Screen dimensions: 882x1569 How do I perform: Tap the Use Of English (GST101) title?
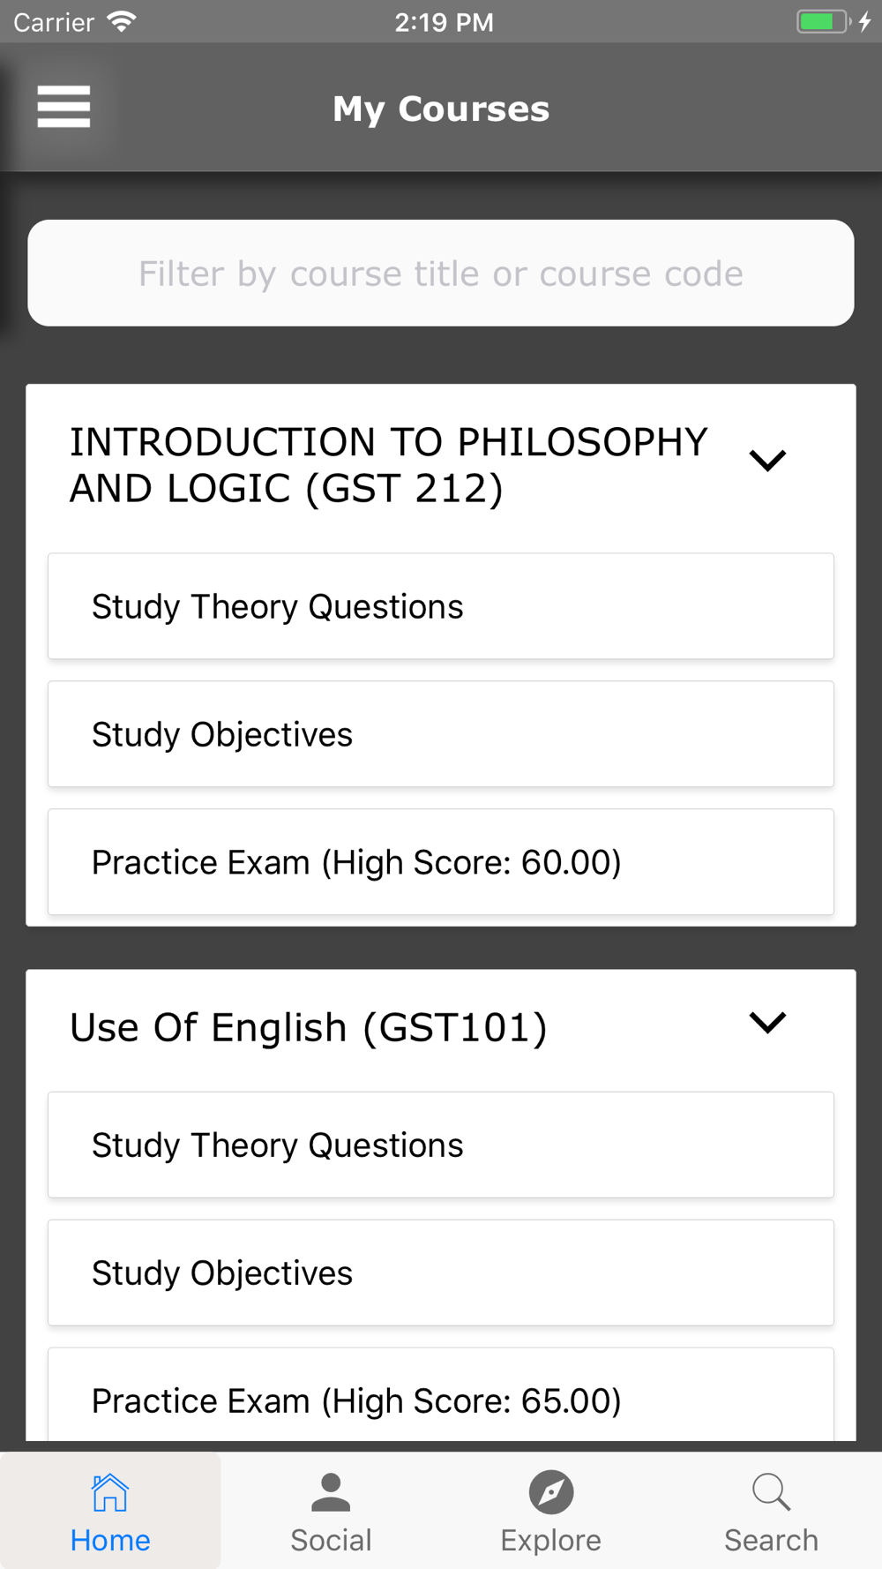click(309, 1027)
